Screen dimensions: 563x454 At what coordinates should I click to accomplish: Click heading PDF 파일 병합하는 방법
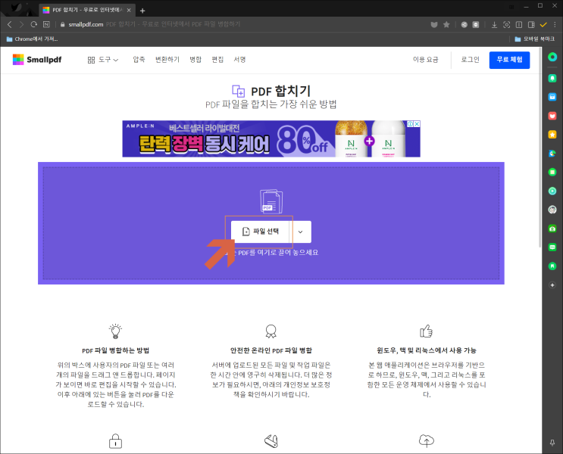(x=116, y=351)
